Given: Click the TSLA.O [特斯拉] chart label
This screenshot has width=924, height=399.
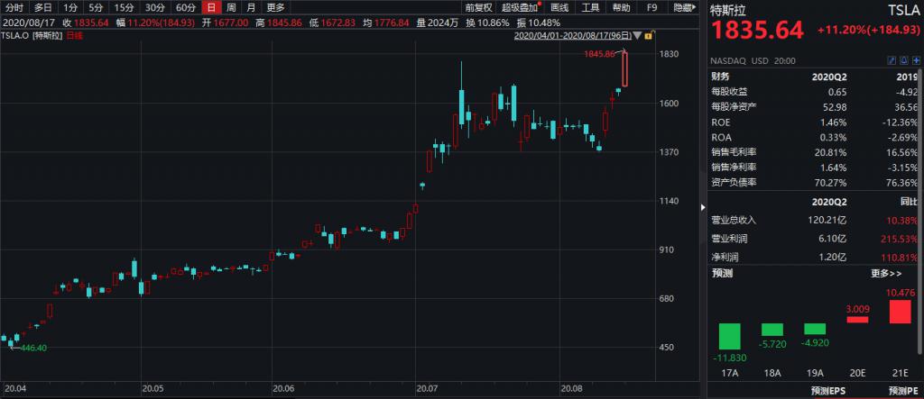Looking at the screenshot, I should pyautogui.click(x=33, y=36).
